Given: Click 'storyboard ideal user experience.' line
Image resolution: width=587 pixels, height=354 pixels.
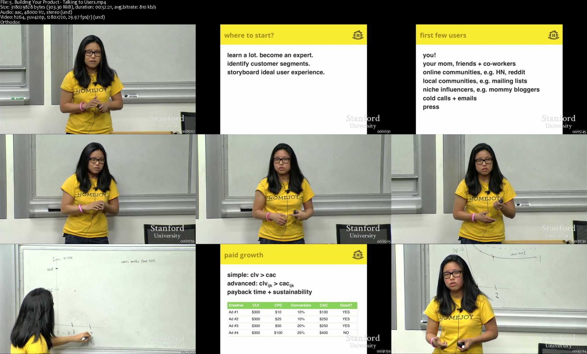Looking at the screenshot, I should 276,72.
